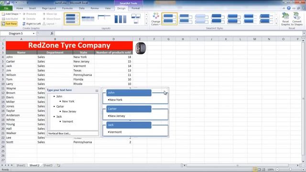Image resolution: width=306 pixels, height=172 pixels.
Task: Select the vertical bars layout thumbnail
Action: pyautogui.click(x=120, y=19)
